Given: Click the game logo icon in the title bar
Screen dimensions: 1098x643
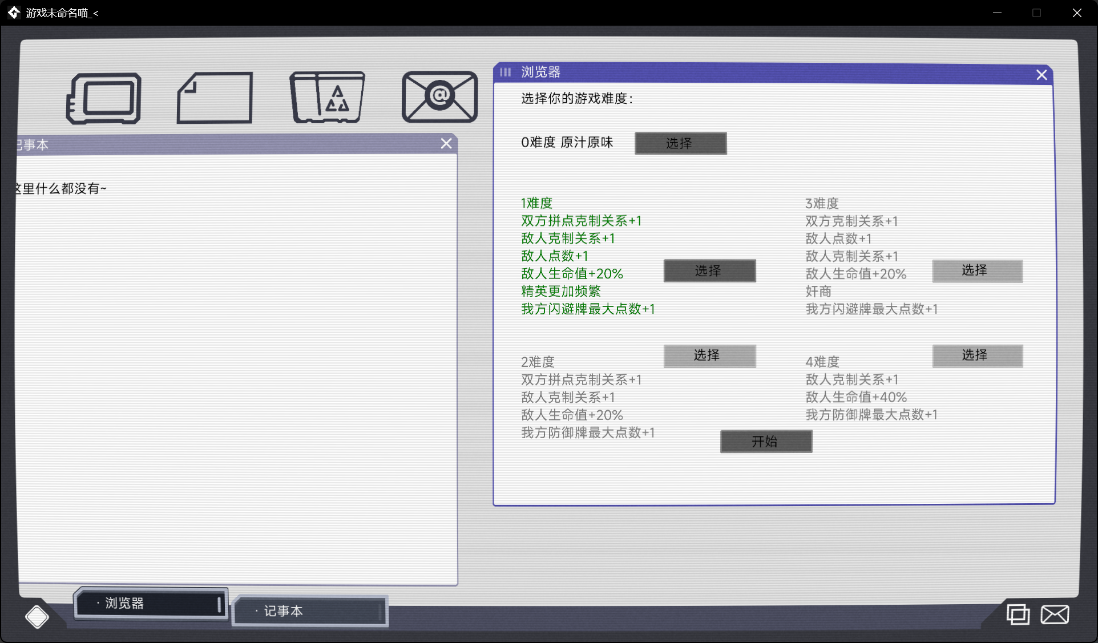Looking at the screenshot, I should pyautogui.click(x=13, y=12).
